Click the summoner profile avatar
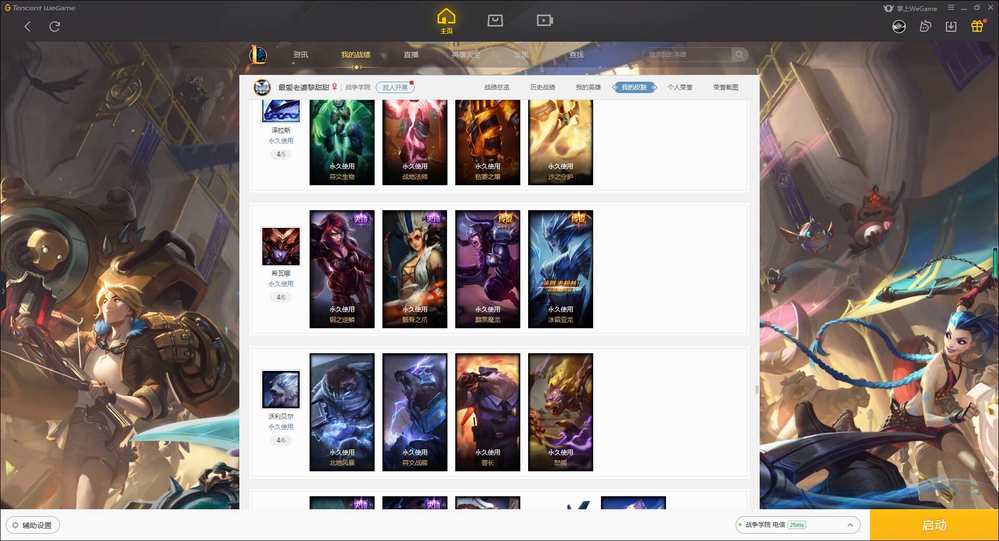This screenshot has height=541, width=999. [x=262, y=87]
